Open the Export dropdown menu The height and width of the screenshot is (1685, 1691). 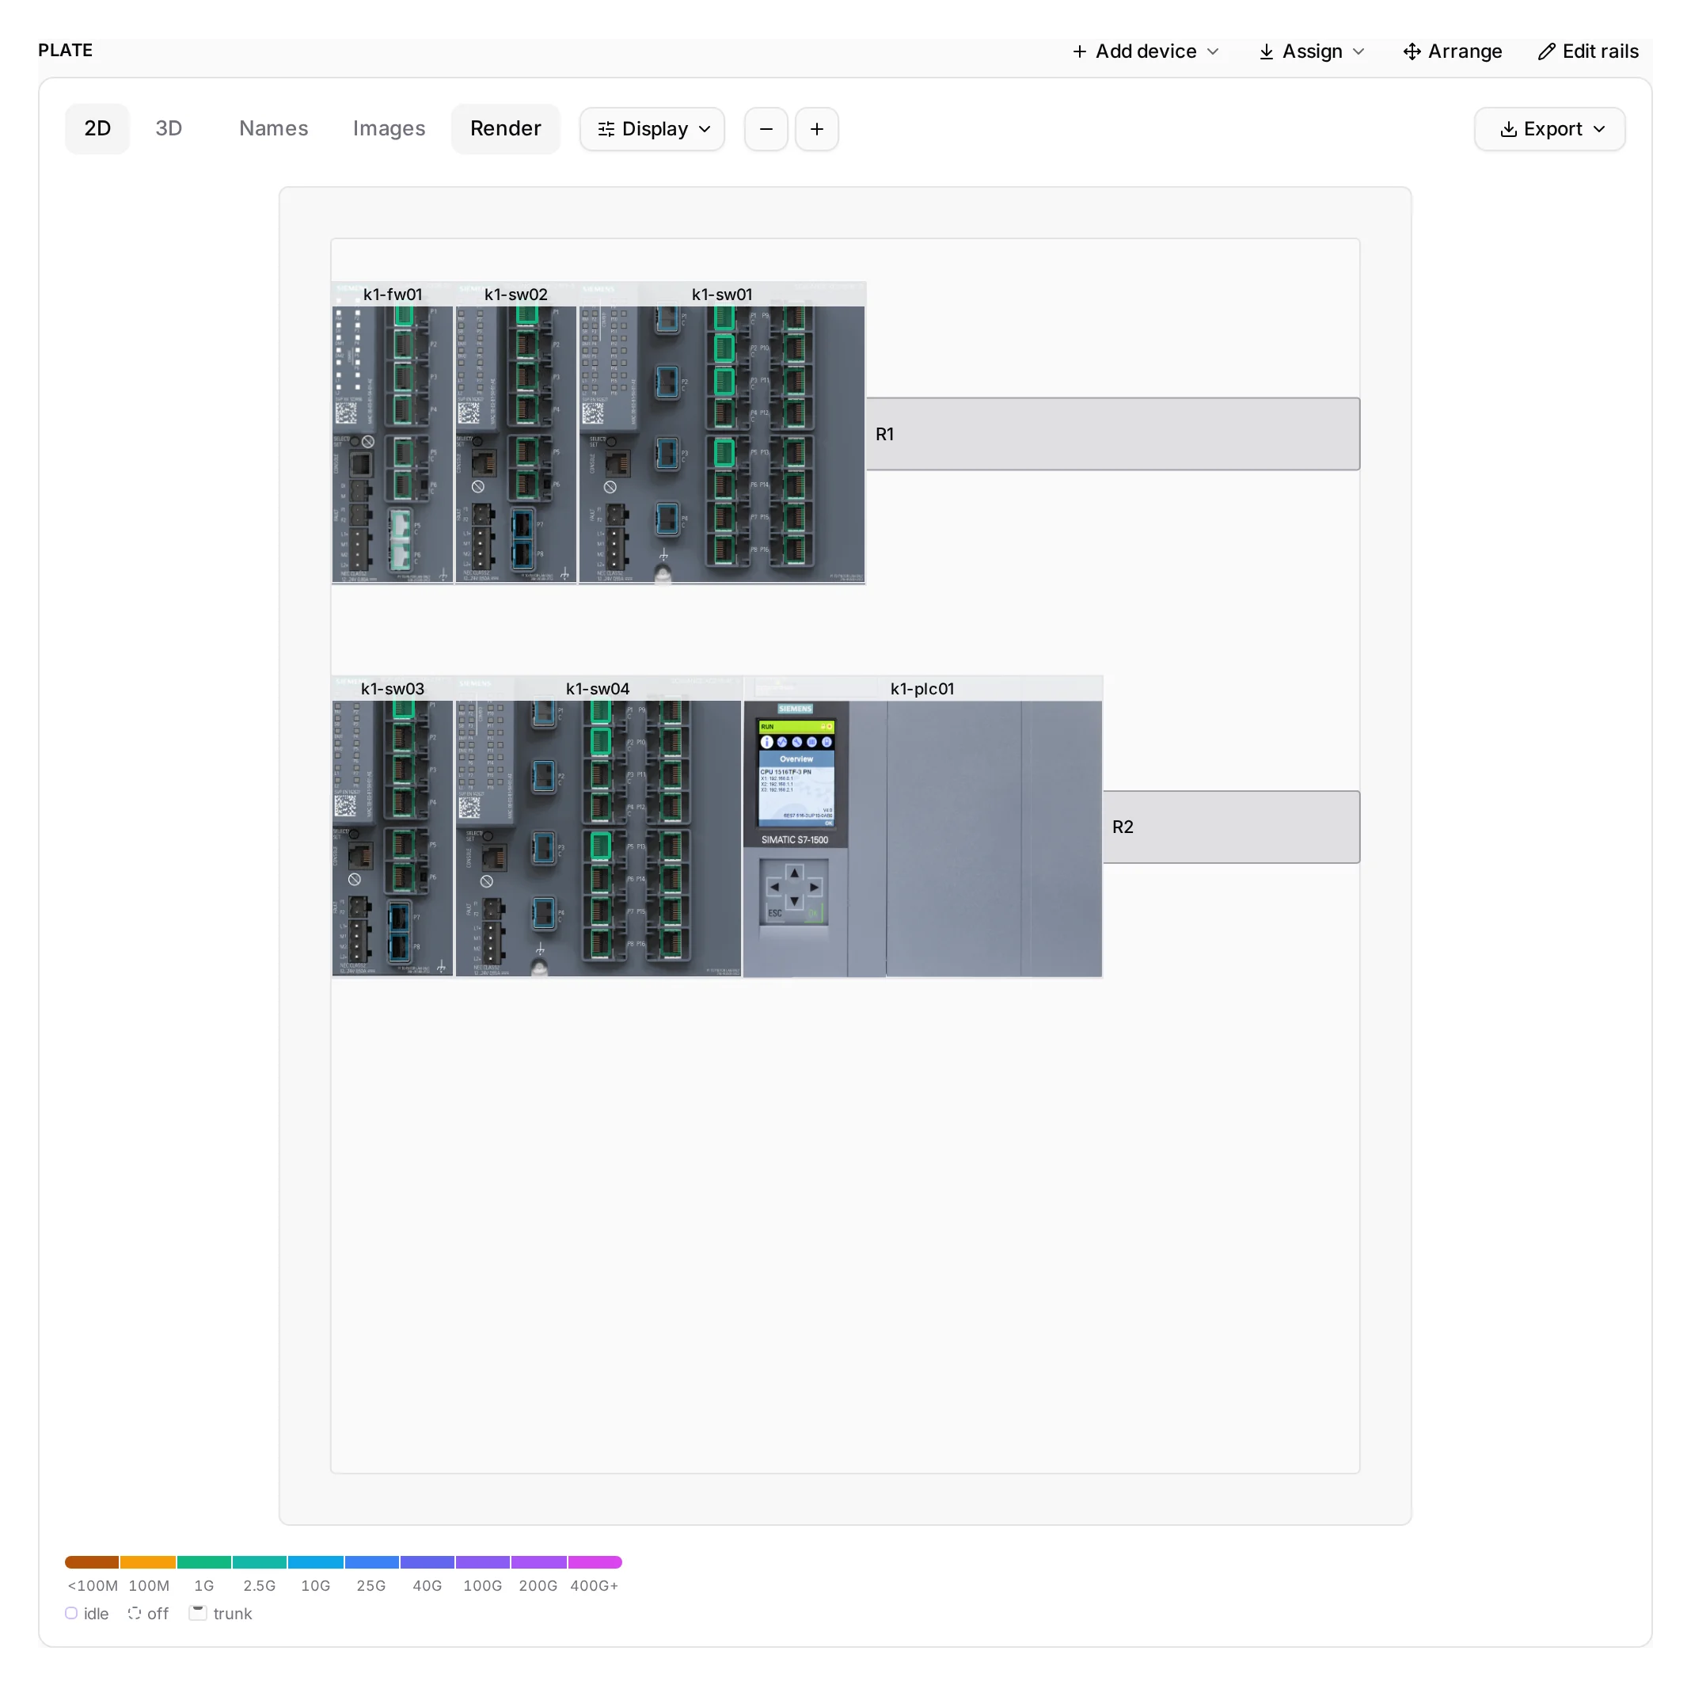(1551, 130)
